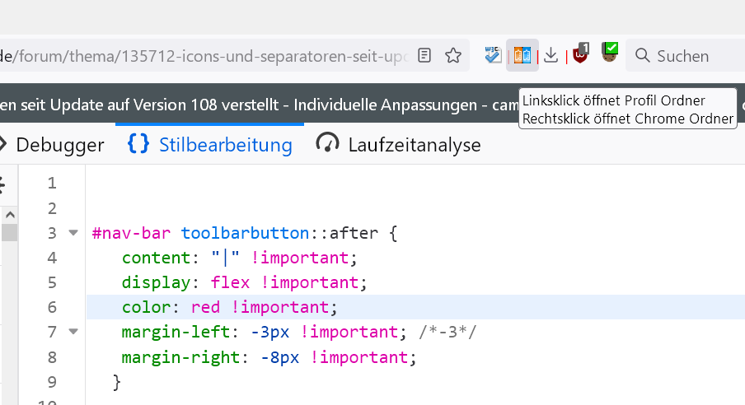
Task: Collapse the CSS rule at line 3
Action: 73,233
